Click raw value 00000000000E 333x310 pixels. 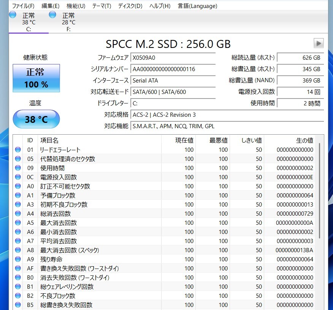click(295, 177)
